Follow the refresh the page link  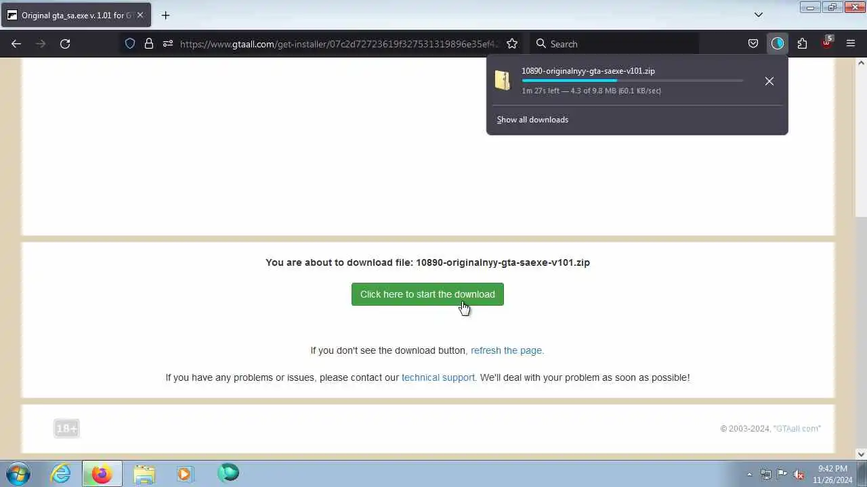coord(507,350)
